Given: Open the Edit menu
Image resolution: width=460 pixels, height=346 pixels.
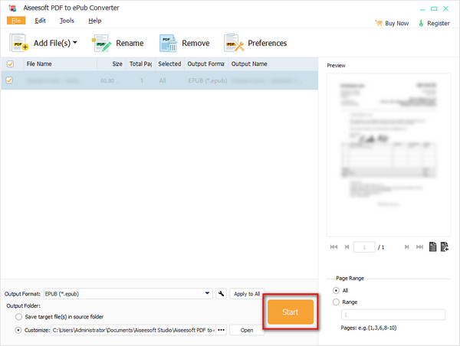Looking at the screenshot, I should click(x=40, y=21).
